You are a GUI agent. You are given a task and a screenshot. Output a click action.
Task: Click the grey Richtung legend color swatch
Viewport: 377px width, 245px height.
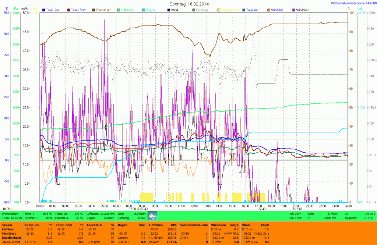coord(194,10)
